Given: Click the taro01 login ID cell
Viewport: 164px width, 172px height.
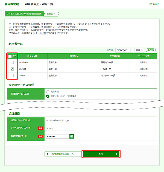Looking at the screenshot, I should [x=22, y=75].
